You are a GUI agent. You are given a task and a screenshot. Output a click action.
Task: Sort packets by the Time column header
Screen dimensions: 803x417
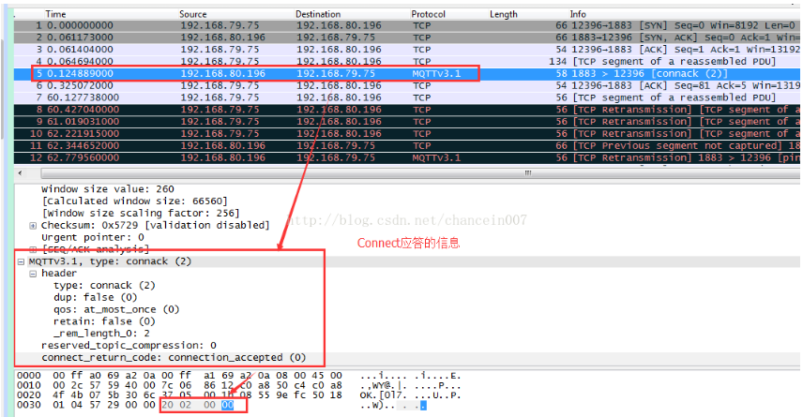(x=55, y=14)
